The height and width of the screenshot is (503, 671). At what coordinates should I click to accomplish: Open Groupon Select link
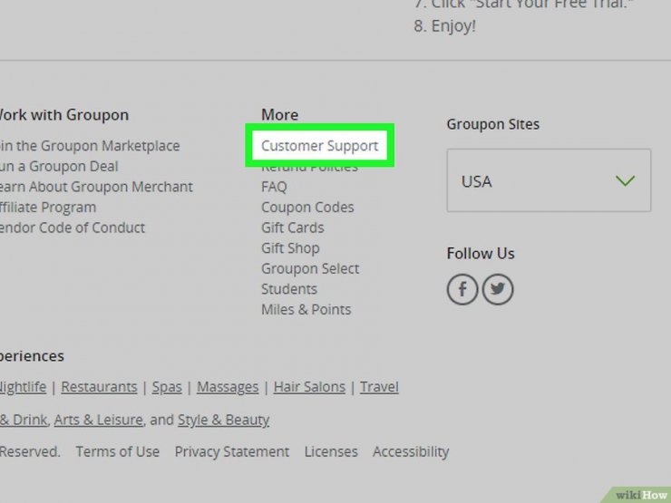310,268
